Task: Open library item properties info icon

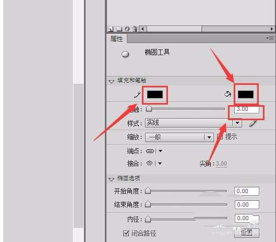Action: tap(127, 29)
